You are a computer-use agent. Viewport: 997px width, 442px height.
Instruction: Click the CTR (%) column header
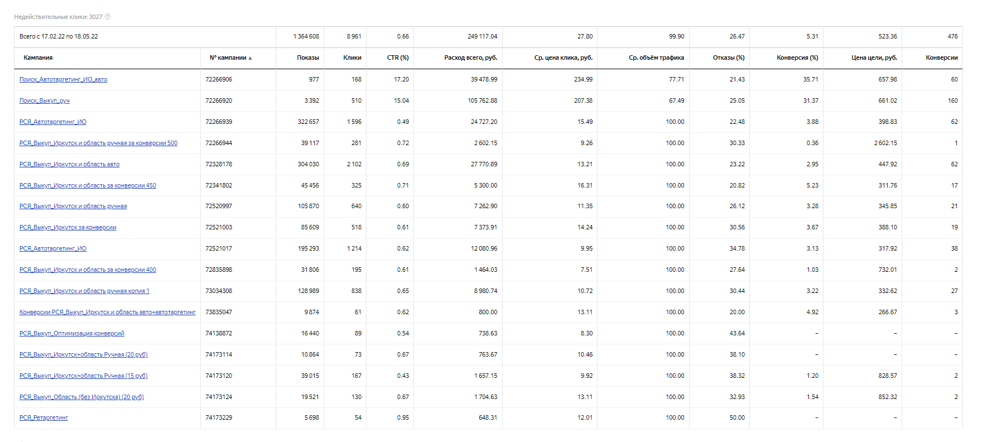pos(397,57)
